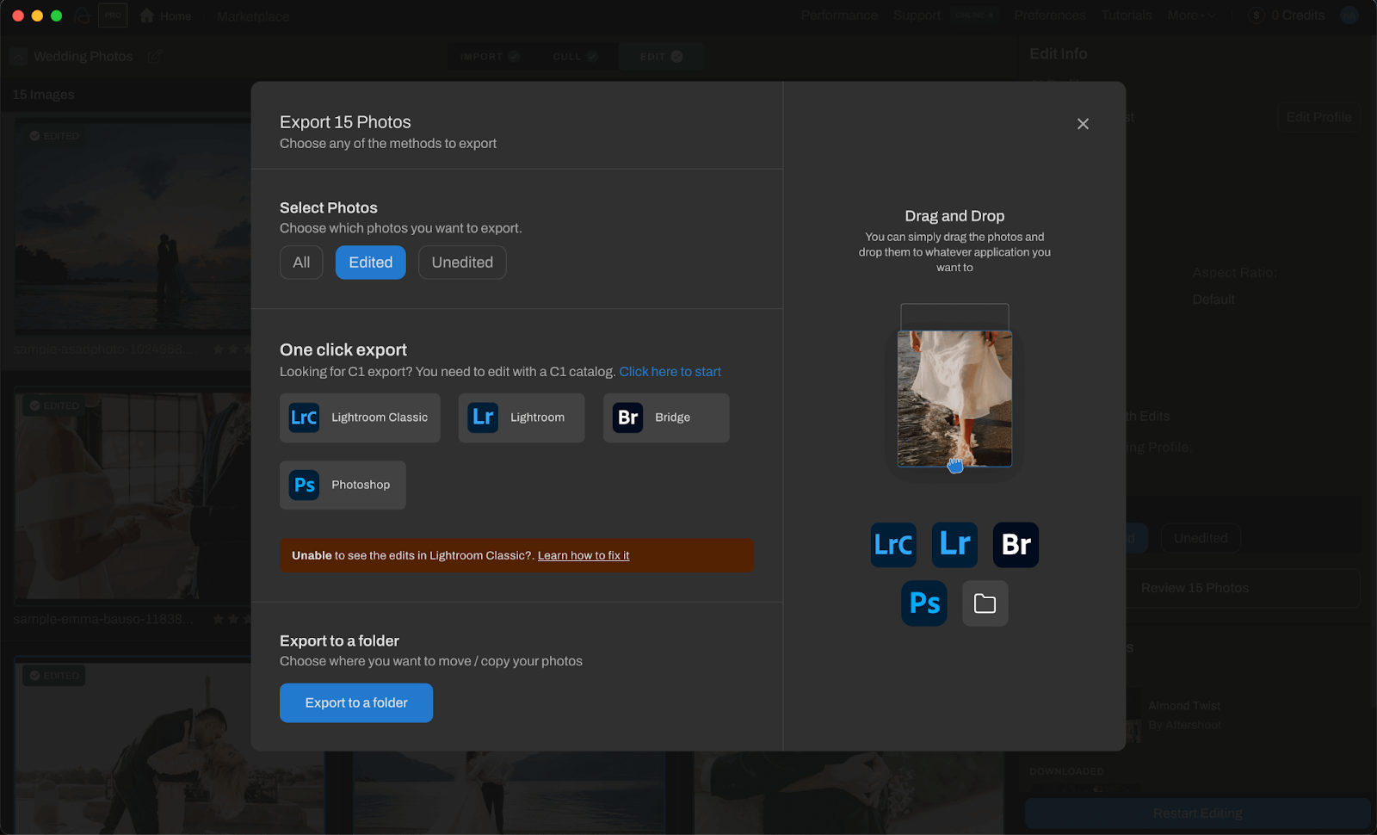
Task: Expand the More menu dropdown
Action: tap(1191, 15)
